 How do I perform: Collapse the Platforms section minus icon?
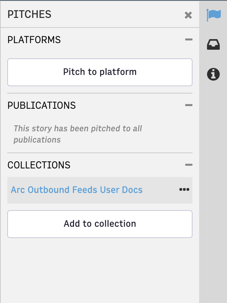tap(189, 39)
